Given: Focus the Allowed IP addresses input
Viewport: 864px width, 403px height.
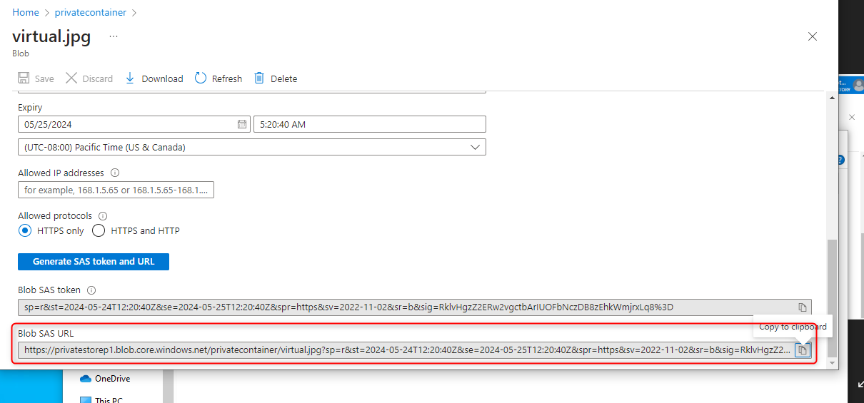Looking at the screenshot, I should (x=116, y=190).
